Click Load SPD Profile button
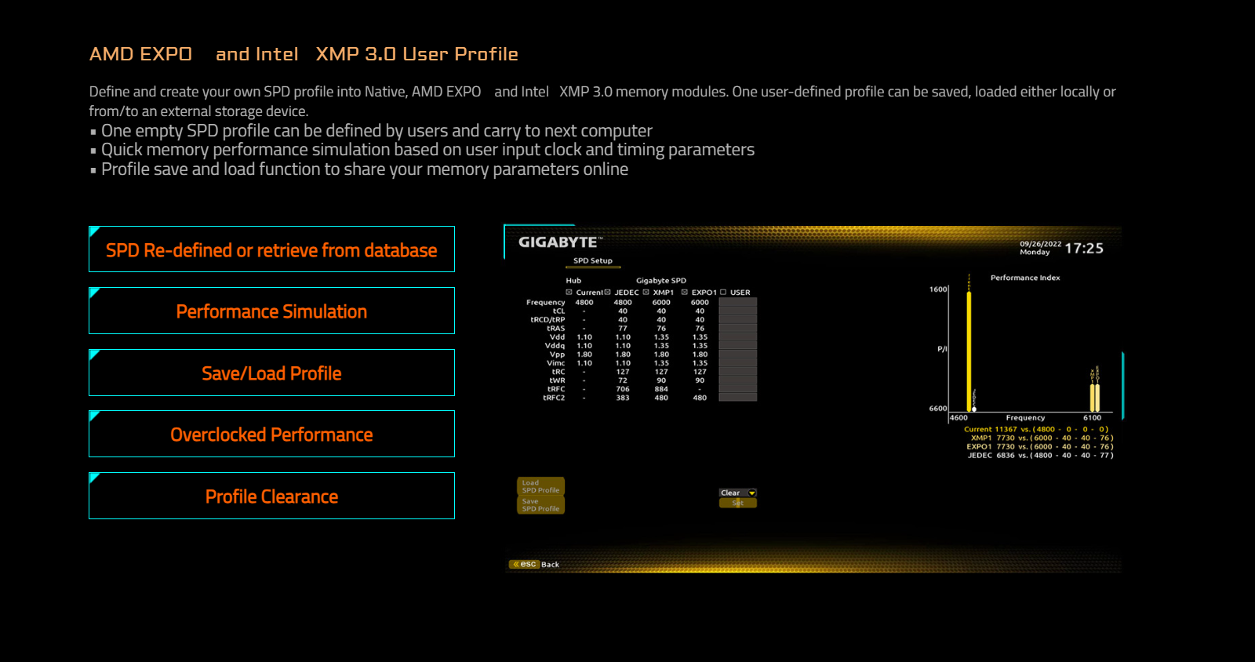 pos(540,486)
